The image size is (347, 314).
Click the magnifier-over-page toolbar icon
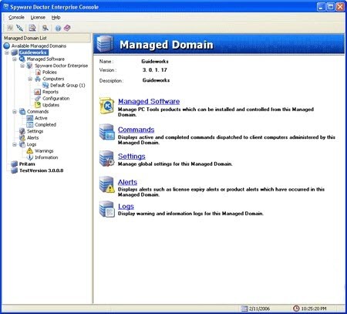(x=32, y=28)
